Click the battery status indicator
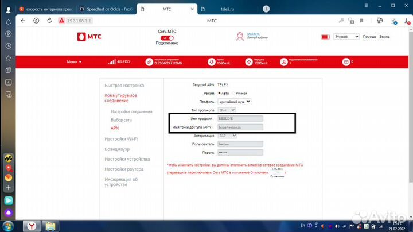The width and height of the screenshot is (413, 232). point(326,37)
